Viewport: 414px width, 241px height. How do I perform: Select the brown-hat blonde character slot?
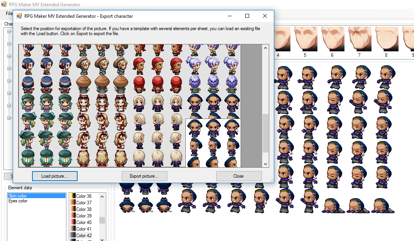102,68
